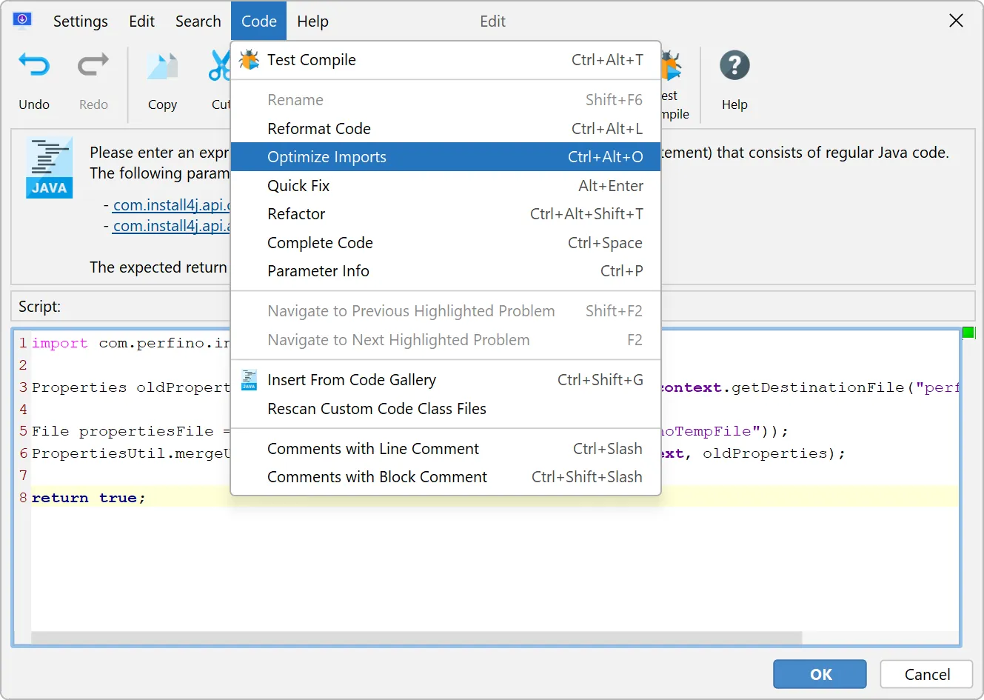Click 'PropertiesUtil.mergeU' on line 6
Image resolution: width=984 pixels, height=700 pixels.
pyautogui.click(x=131, y=453)
